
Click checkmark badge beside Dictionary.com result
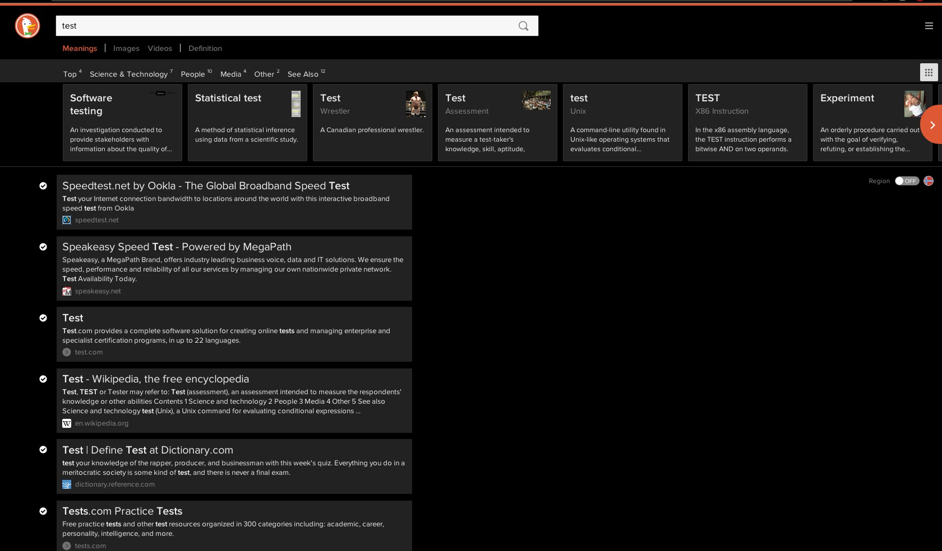43,450
